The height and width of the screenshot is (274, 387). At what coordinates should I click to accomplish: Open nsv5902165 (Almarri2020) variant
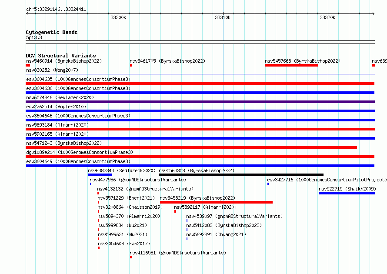point(57,134)
